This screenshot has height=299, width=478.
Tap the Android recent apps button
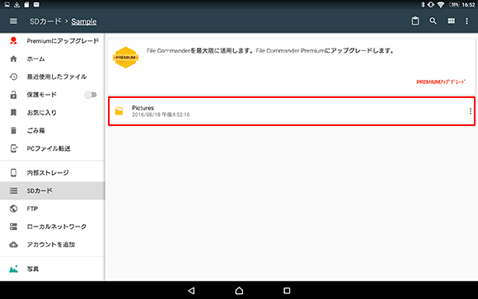(287, 291)
